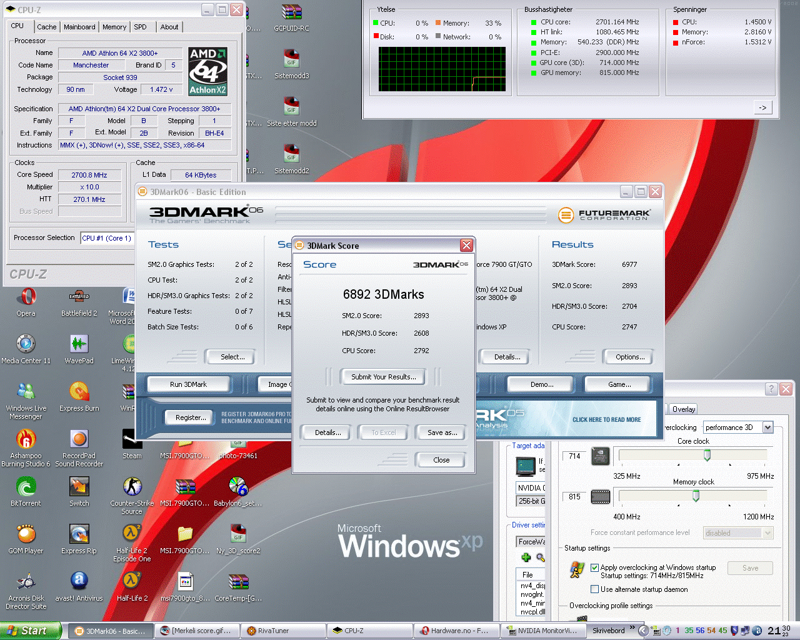Click the 'Click here to read more' banner
This screenshot has height=640, width=800.
[x=606, y=420]
